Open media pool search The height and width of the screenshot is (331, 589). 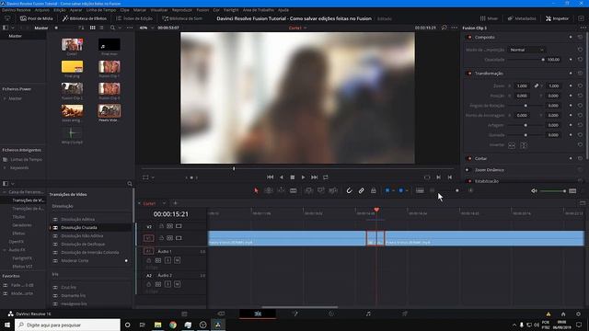point(112,28)
